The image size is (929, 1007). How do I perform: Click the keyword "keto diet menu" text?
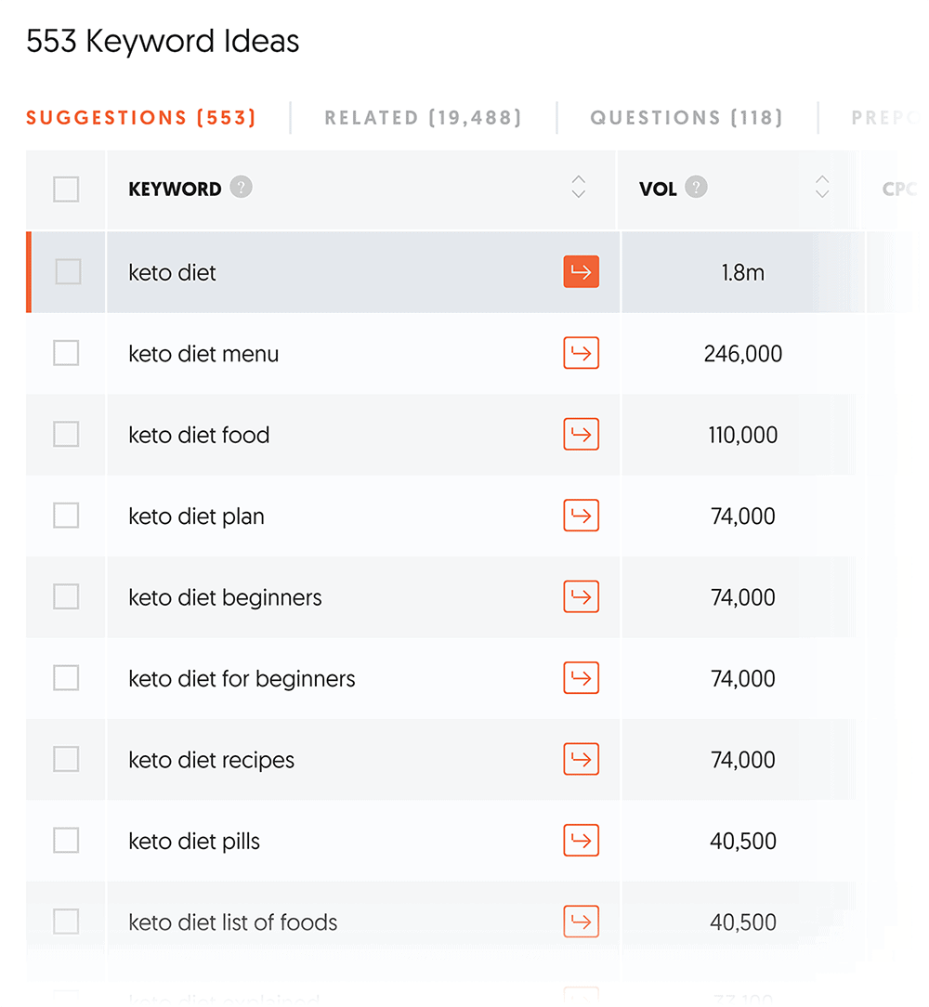[203, 353]
